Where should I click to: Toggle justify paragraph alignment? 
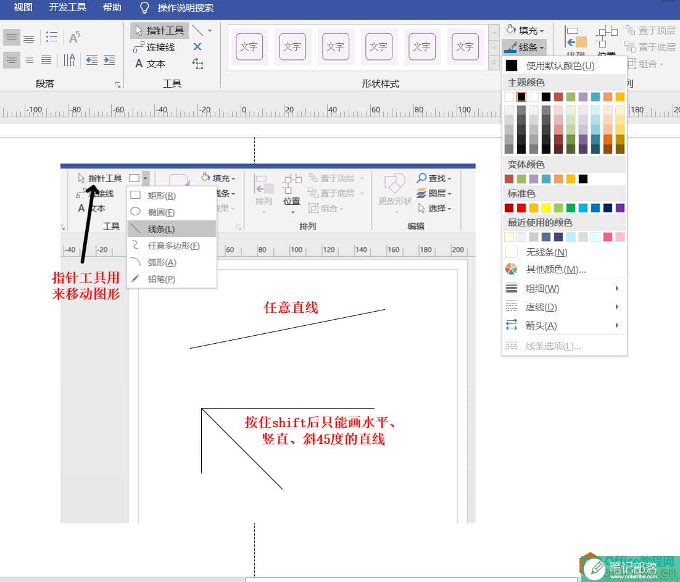[x=46, y=60]
